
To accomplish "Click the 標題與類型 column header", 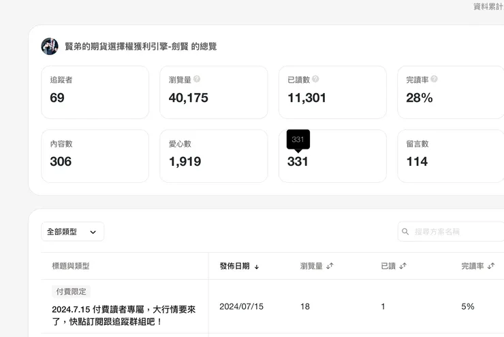I will click(x=71, y=266).
